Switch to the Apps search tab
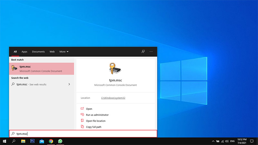The width and height of the screenshot is (258, 145). [25, 52]
